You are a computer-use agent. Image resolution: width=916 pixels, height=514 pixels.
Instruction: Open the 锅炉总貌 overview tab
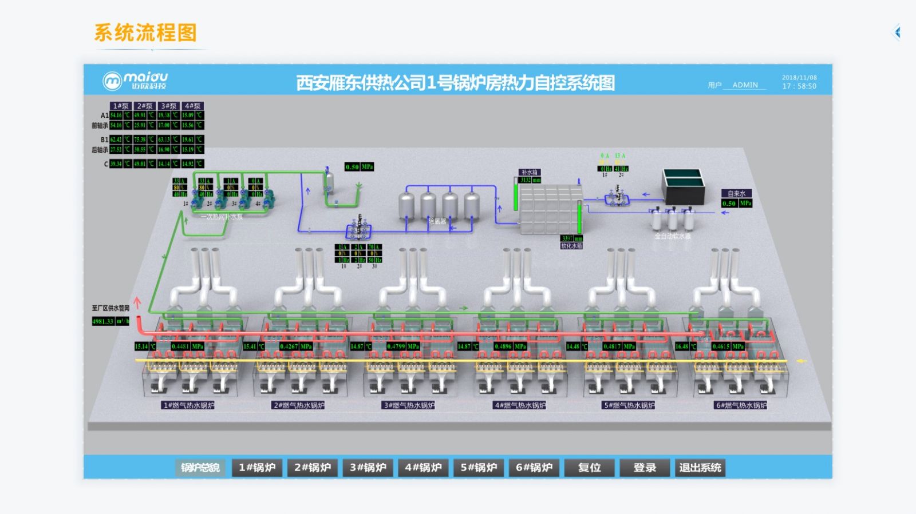[x=200, y=468]
